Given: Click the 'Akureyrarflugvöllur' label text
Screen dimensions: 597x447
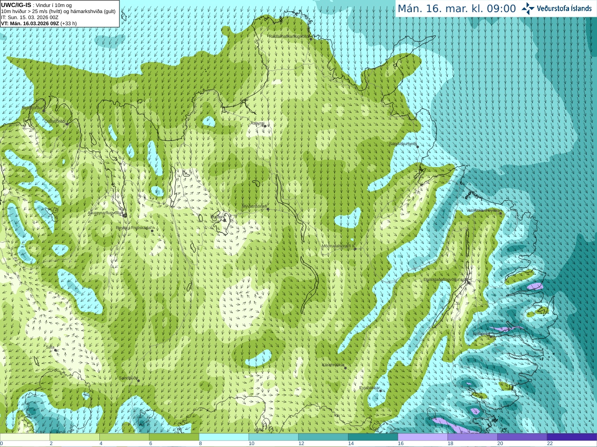Looking at the screenshot, I should (x=105, y=213).
